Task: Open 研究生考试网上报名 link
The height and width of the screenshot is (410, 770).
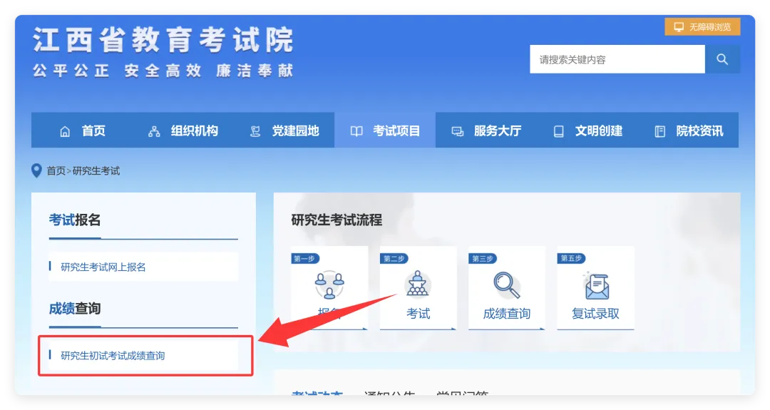Action: (103, 267)
